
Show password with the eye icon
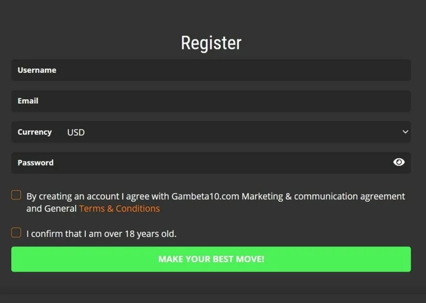tap(399, 162)
